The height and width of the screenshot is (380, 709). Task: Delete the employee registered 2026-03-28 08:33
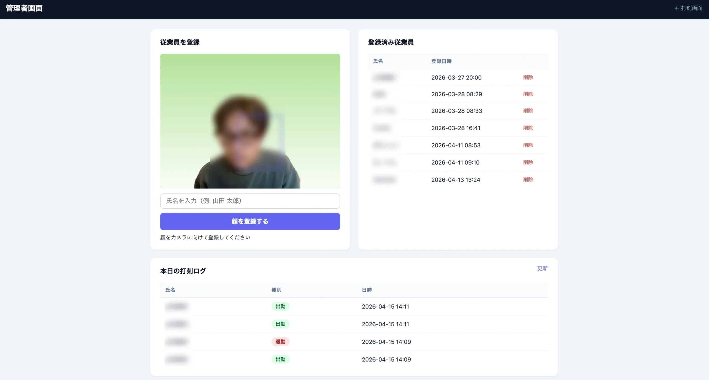pos(528,111)
